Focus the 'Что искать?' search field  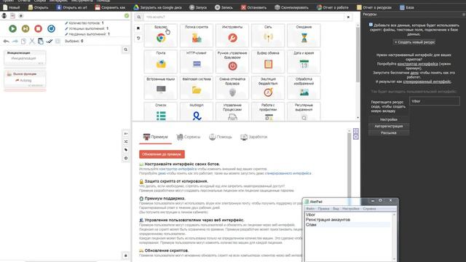[244, 17]
